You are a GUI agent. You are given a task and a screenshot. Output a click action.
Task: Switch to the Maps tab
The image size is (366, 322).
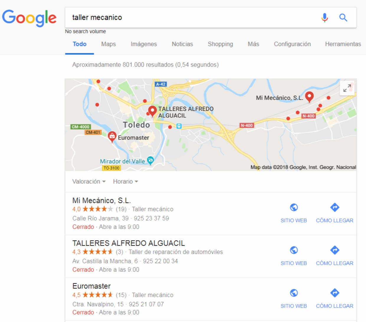109,44
